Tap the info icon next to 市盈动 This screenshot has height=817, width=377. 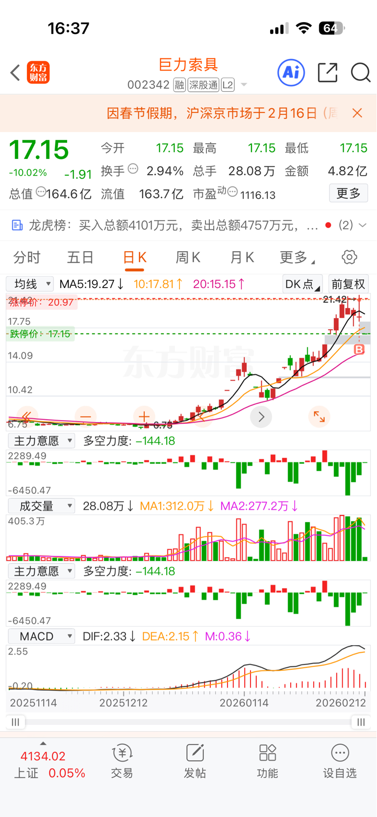click(233, 191)
